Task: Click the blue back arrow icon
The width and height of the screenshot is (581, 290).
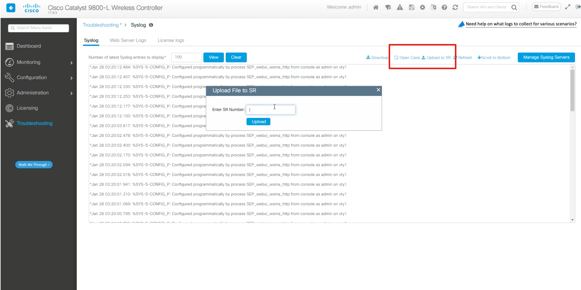Action: tap(11, 8)
